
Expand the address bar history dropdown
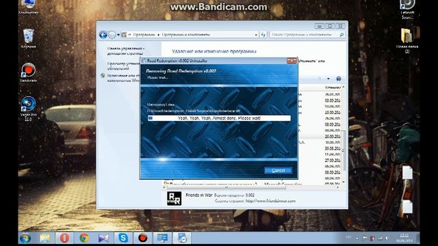pyautogui.click(x=256, y=35)
